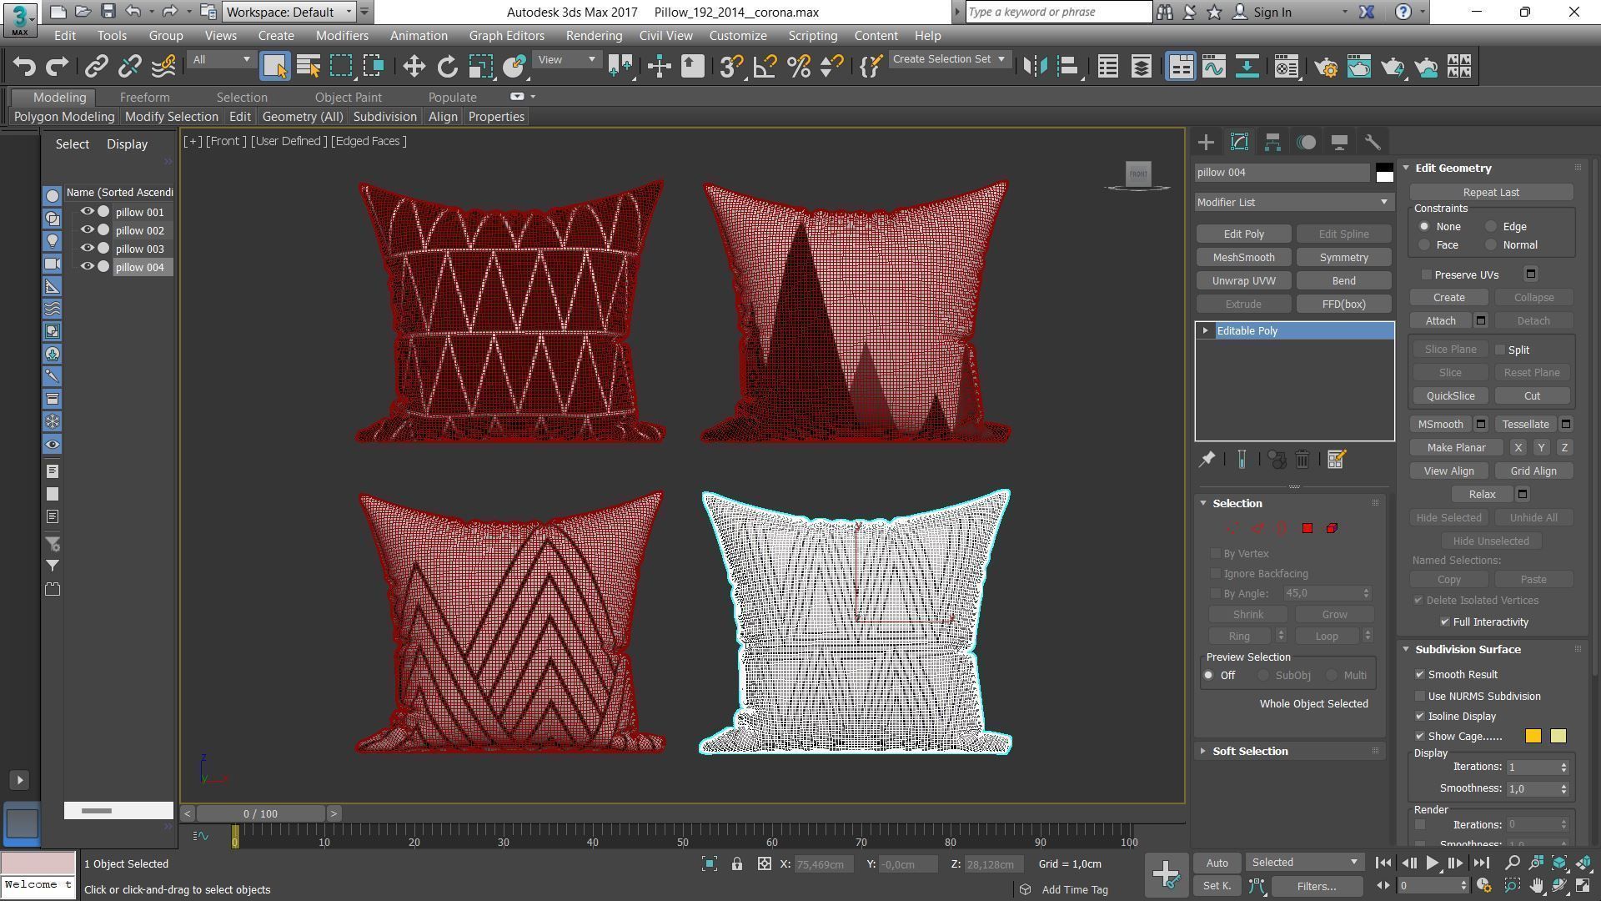Expand the Soft Selection rollout
This screenshot has height=901, width=1601.
(1250, 752)
